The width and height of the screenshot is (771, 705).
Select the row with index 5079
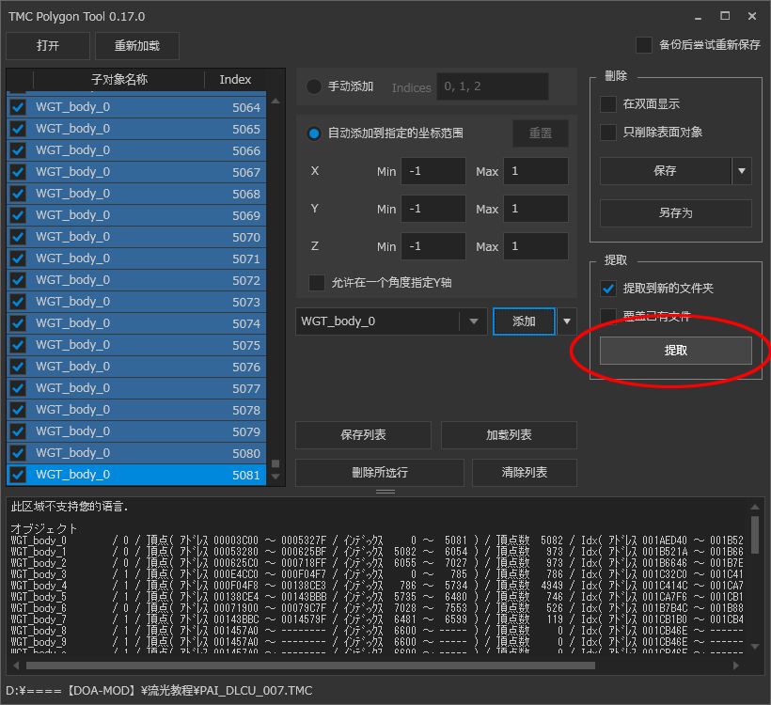tap(136, 431)
